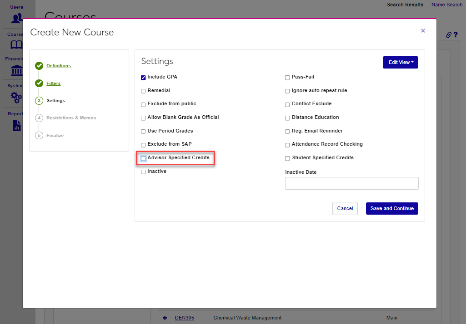Image resolution: width=466 pixels, height=324 pixels.
Task: Open the Financial bank building icon
Action: (x=17, y=70)
